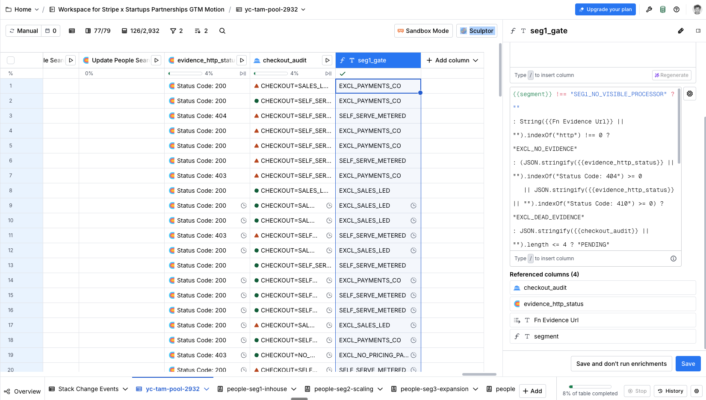Open the row height view icon
The width and height of the screenshot is (706, 400).
point(72,31)
